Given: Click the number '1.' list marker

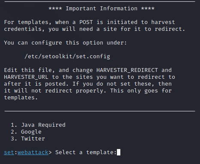Looking at the screenshot, I should point(14,125).
